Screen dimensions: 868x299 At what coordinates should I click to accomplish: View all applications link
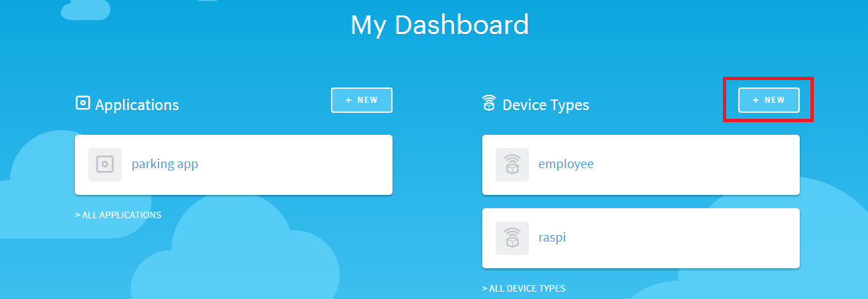[118, 215]
